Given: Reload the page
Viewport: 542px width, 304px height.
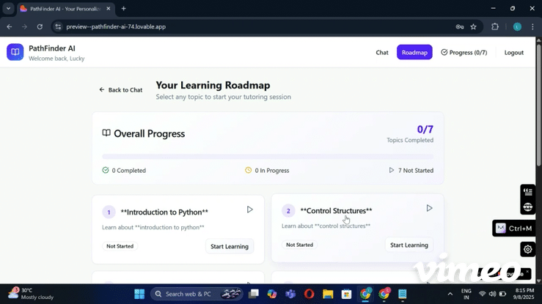Looking at the screenshot, I should coord(40,26).
